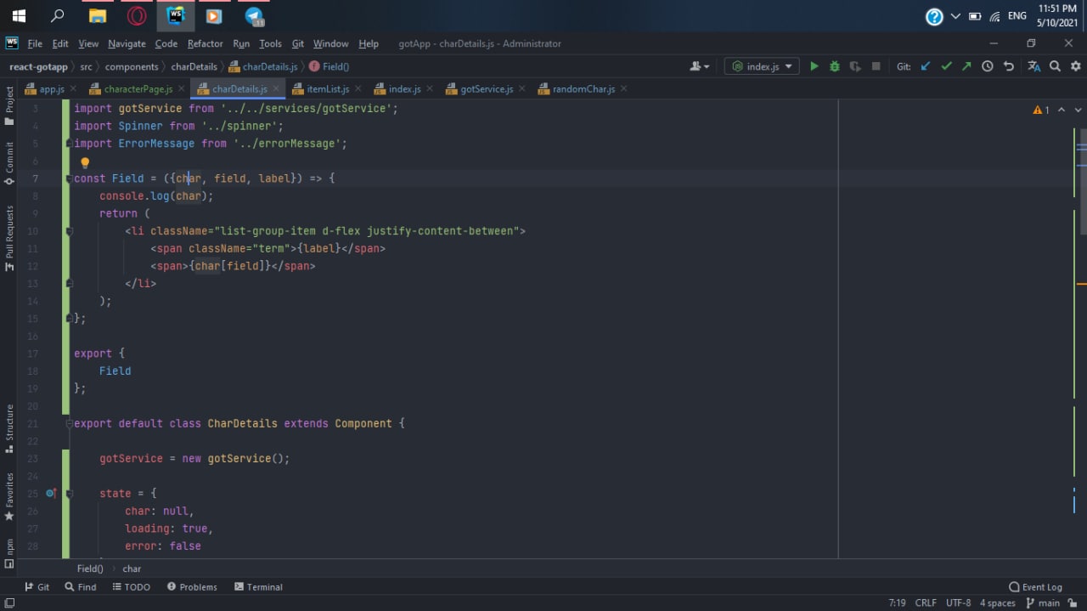Screen dimensions: 1087x611
Task: Collapse the Field function fold arrow on line 7
Action: [x=68, y=178]
